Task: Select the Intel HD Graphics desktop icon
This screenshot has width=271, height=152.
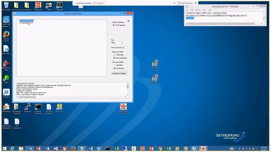Action: (6, 22)
